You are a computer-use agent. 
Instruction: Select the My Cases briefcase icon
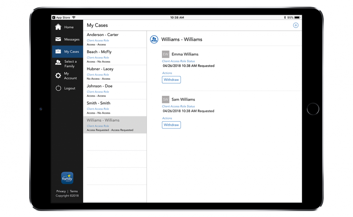pos(58,52)
